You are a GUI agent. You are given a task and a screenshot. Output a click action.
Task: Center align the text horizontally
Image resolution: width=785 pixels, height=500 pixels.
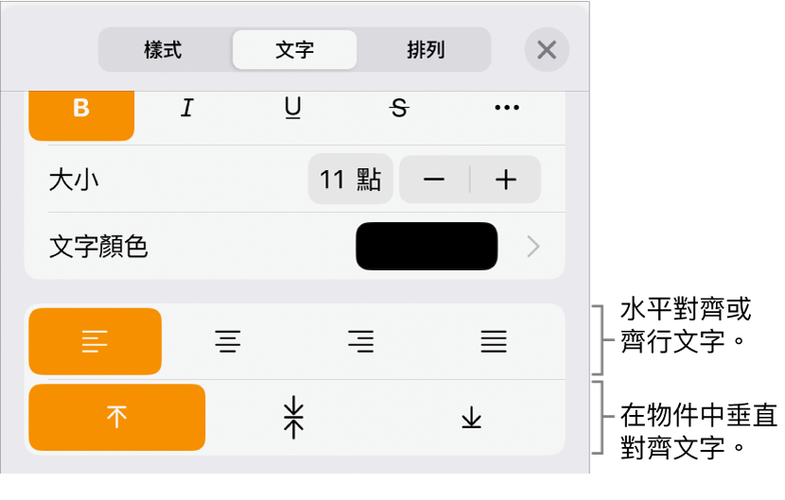pos(228,341)
